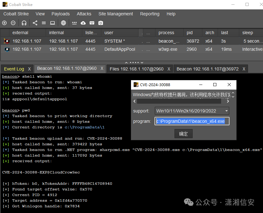Click the description vertical scroll arrows

233,95
